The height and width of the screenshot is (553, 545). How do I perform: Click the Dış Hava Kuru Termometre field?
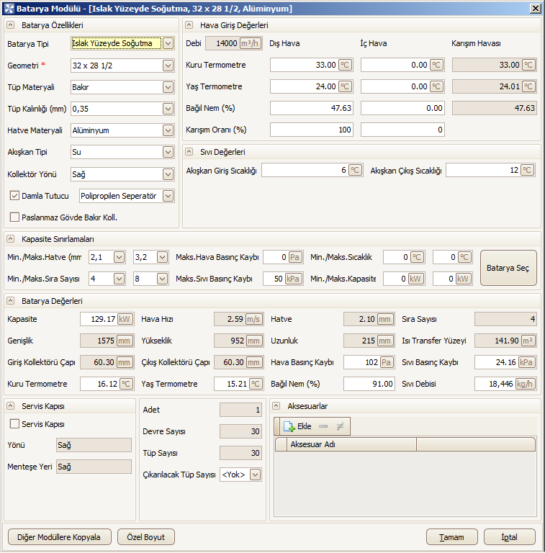coord(311,65)
